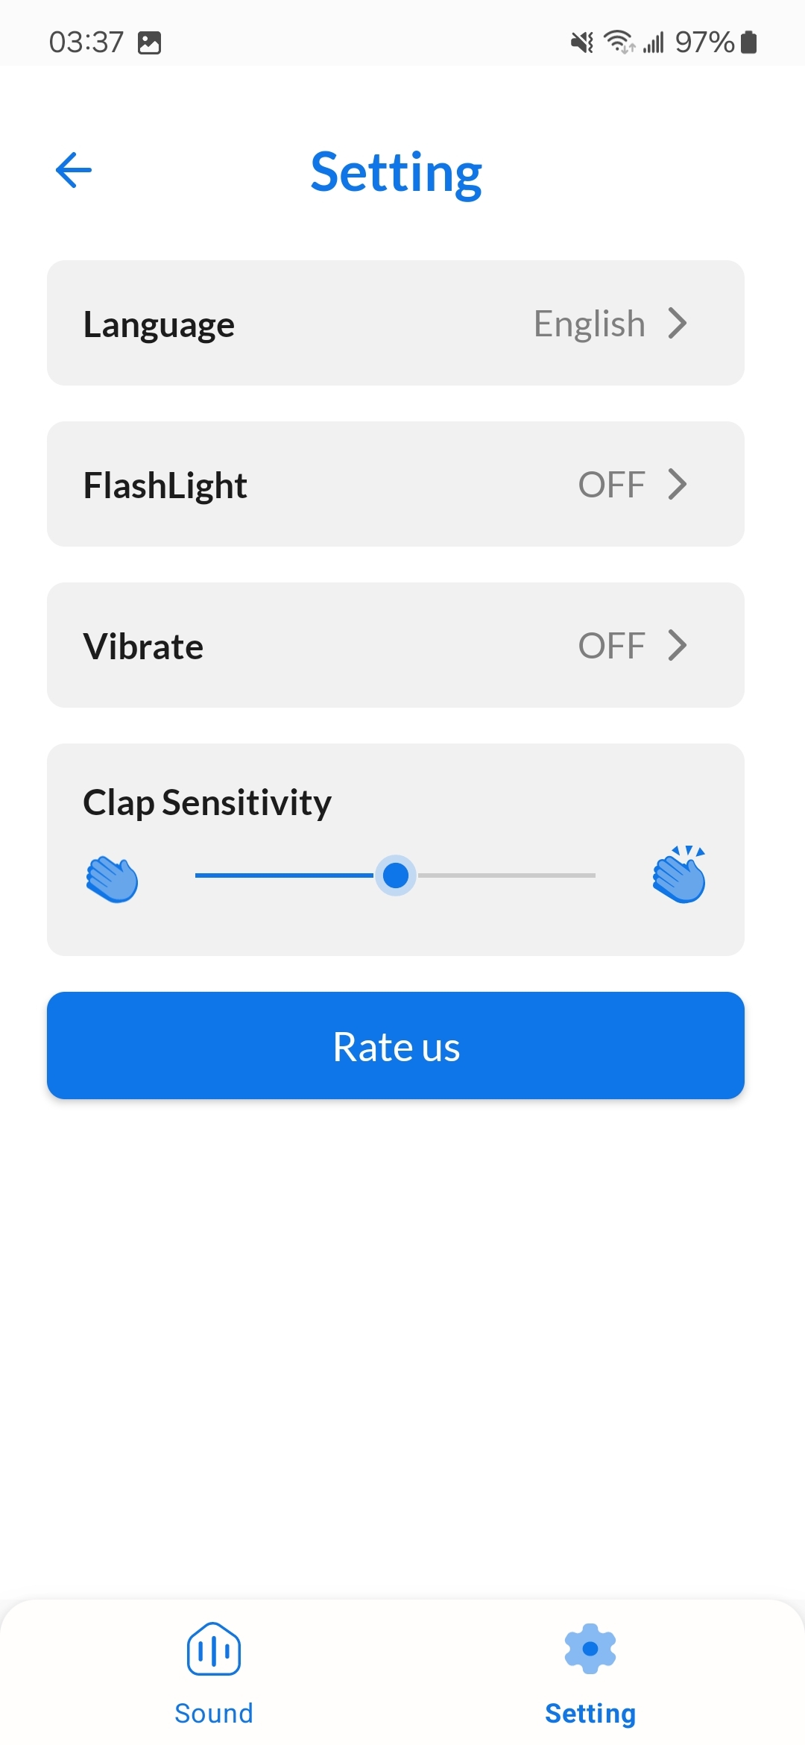The height and width of the screenshot is (1745, 805).
Task: Tap the Setting gear icon
Action: 590,1649
